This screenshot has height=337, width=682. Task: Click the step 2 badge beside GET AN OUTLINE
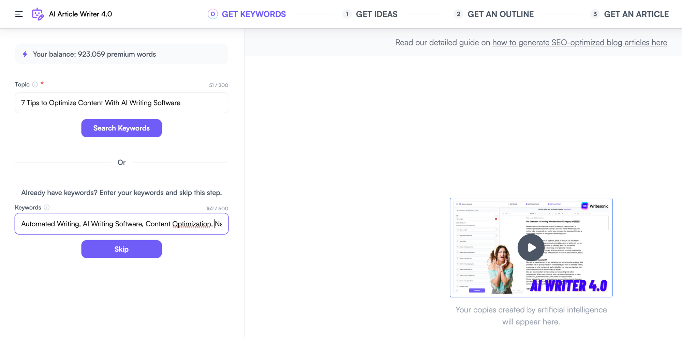(x=458, y=14)
